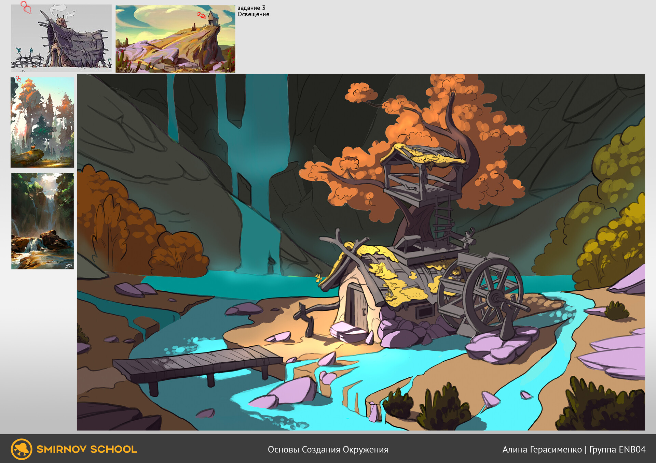The width and height of the screenshot is (656, 463).
Task: Open the waterfall river reference thumbnail
Action: pos(42,221)
